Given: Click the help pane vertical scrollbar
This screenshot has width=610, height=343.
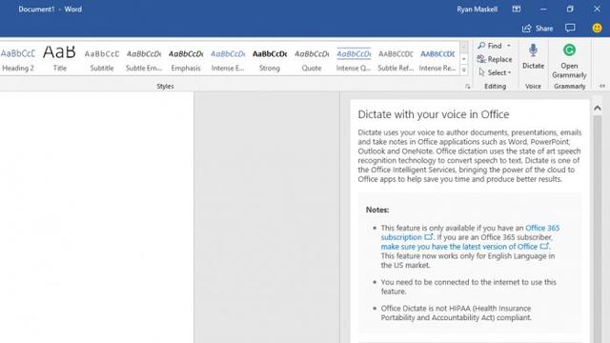Looking at the screenshot, I should tap(598, 230).
